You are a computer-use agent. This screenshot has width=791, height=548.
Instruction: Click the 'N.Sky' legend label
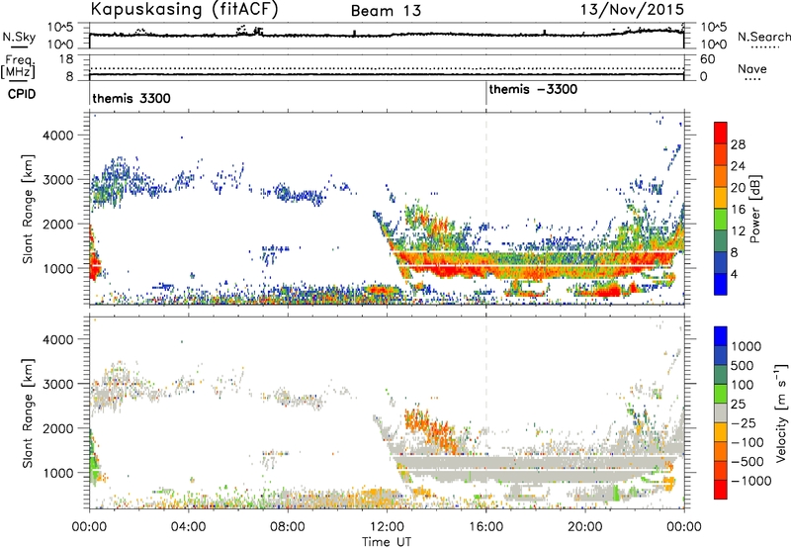coord(19,37)
